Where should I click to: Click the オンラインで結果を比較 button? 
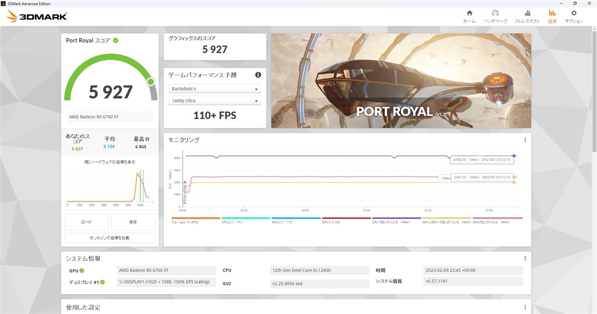[x=110, y=238]
